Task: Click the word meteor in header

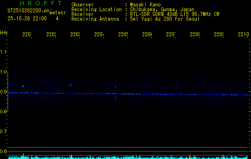Action: coord(58,12)
